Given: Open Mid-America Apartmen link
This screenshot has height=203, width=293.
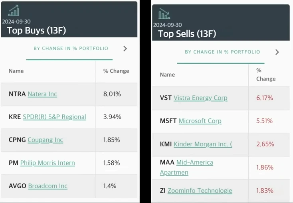Looking at the screenshot, I should (186, 168).
